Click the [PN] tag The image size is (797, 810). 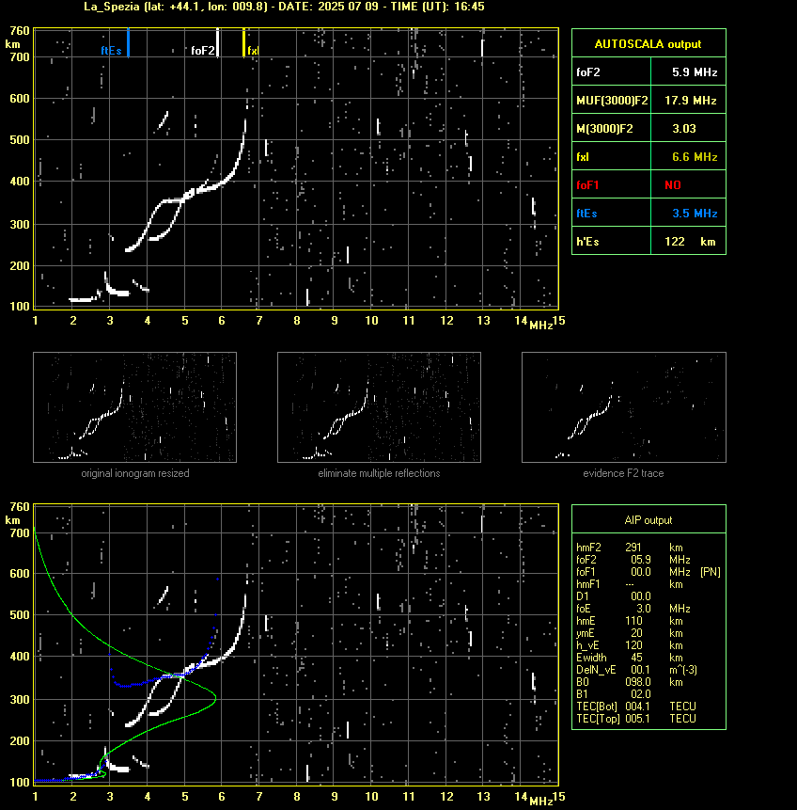pyautogui.click(x=711, y=572)
